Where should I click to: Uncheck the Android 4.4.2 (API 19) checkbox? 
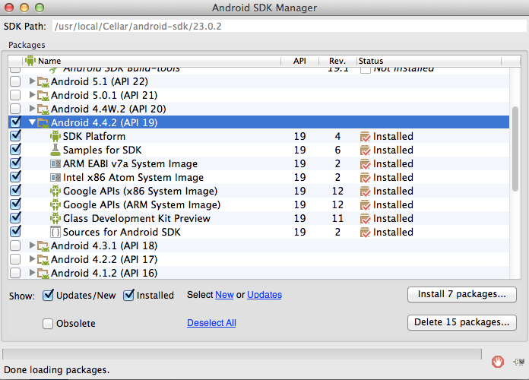15,122
